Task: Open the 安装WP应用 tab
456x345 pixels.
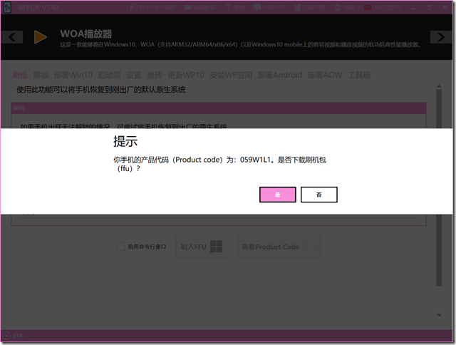Action: coord(232,75)
